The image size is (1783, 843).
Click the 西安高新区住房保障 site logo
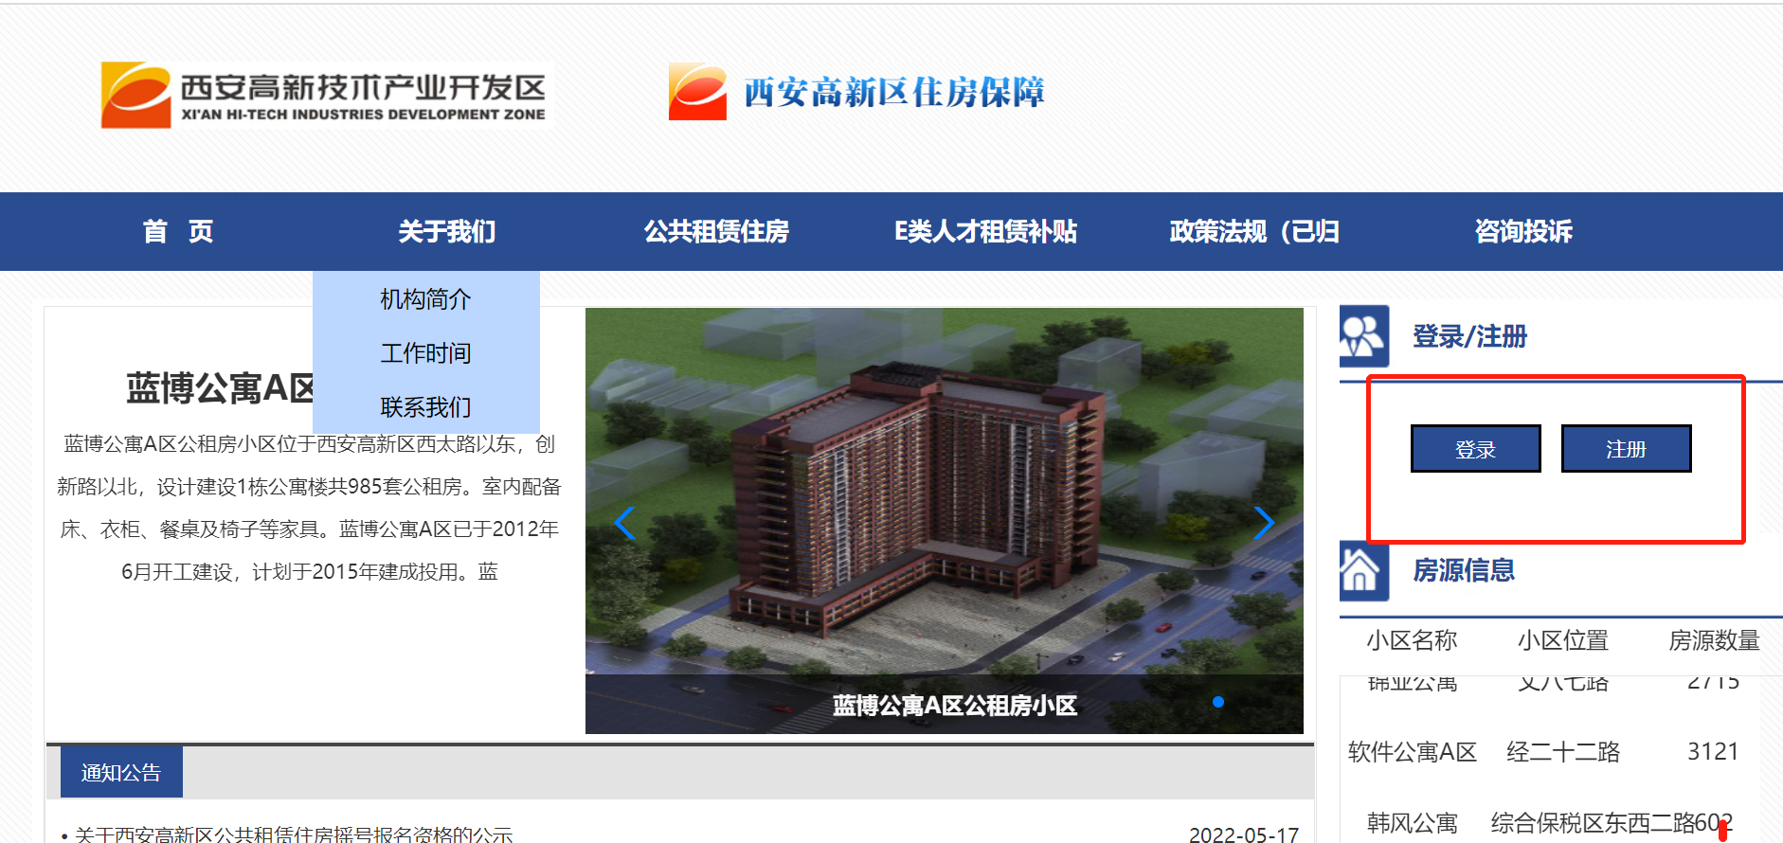[x=856, y=92]
